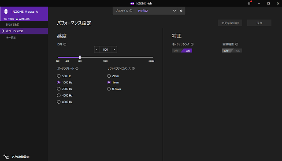This screenshot has height=161, width=282.
Task: Select 0.7mm lift-off distance
Action: (x=109, y=89)
